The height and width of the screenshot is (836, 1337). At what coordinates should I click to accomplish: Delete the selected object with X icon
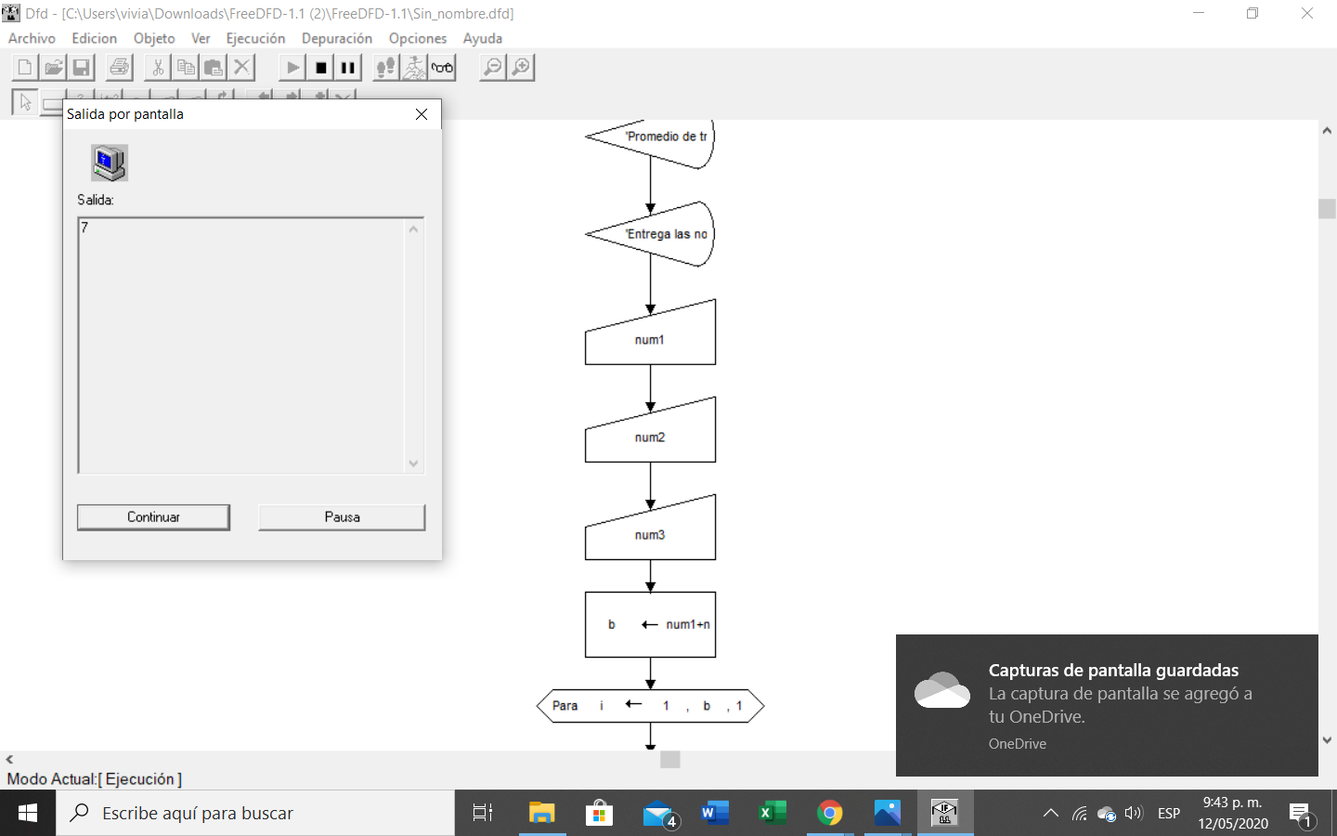[x=242, y=67]
